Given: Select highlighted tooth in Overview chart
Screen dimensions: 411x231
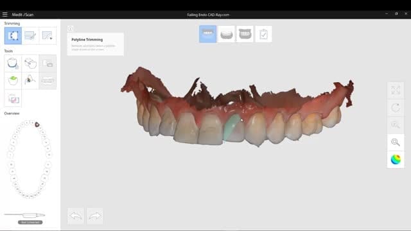Looking at the screenshot, I should click(x=37, y=124).
